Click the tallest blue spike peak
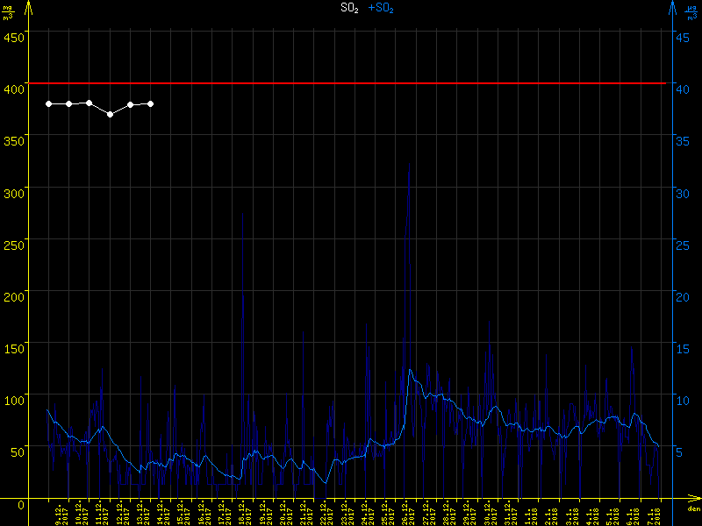Image resolution: width=702 pixels, height=526 pixels. [x=409, y=163]
